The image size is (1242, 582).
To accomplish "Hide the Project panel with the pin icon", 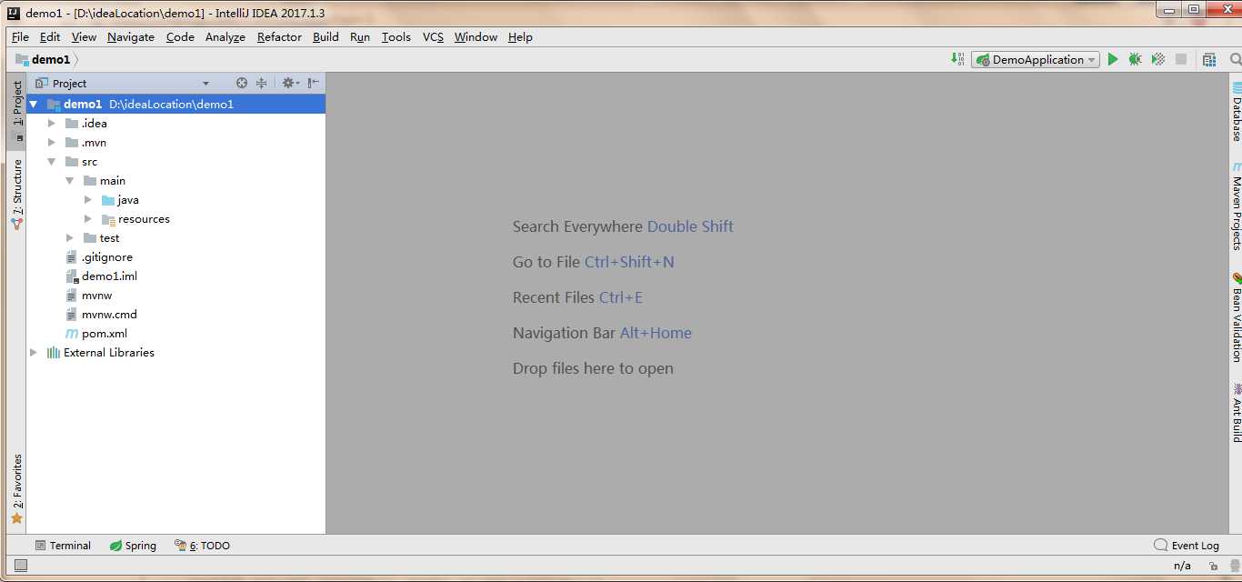I will point(313,83).
